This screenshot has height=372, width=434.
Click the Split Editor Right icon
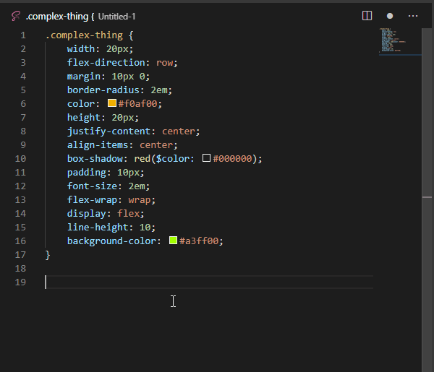(x=367, y=16)
